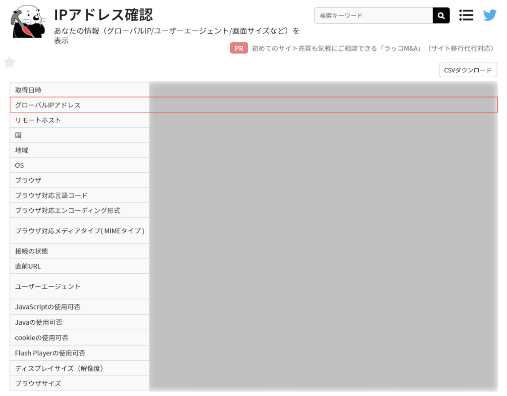Open the ラッコM&A promotion link

click(x=372, y=49)
